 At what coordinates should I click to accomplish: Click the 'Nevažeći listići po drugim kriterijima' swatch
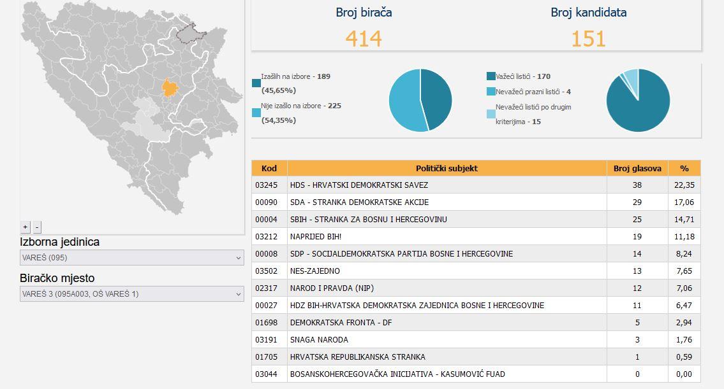[x=491, y=114]
